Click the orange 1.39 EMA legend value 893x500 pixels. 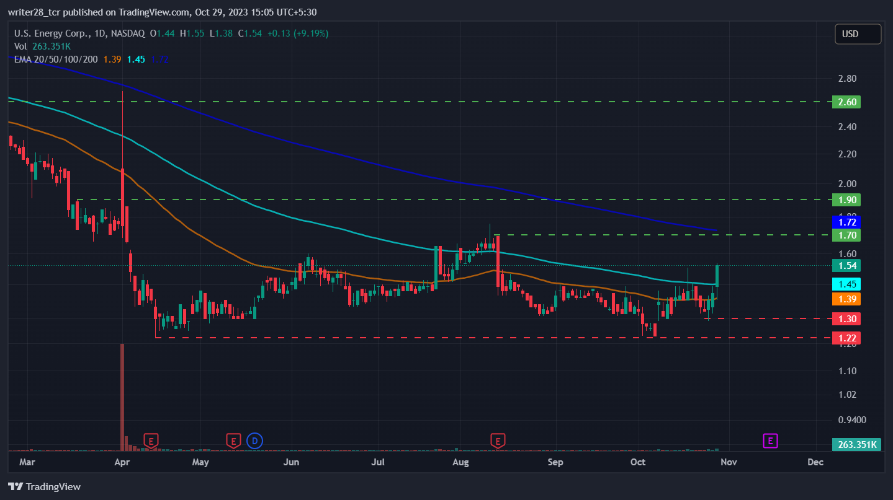[x=112, y=59]
